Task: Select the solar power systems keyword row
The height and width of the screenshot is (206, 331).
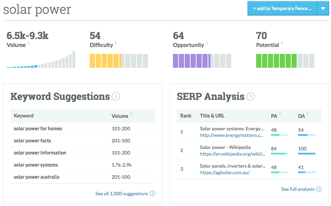Action: coord(36,165)
